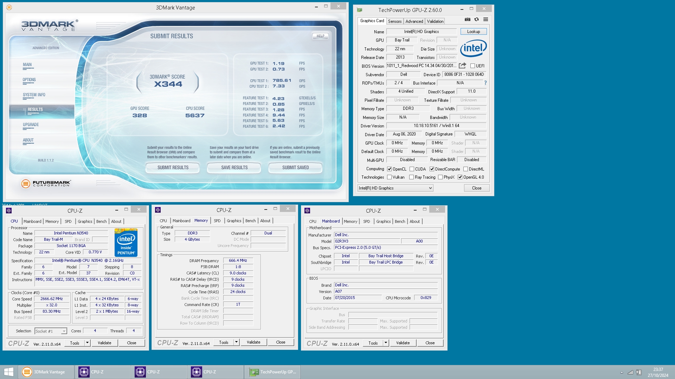
Task: Click GPU-Z title bar app icon
Action: [x=359, y=10]
